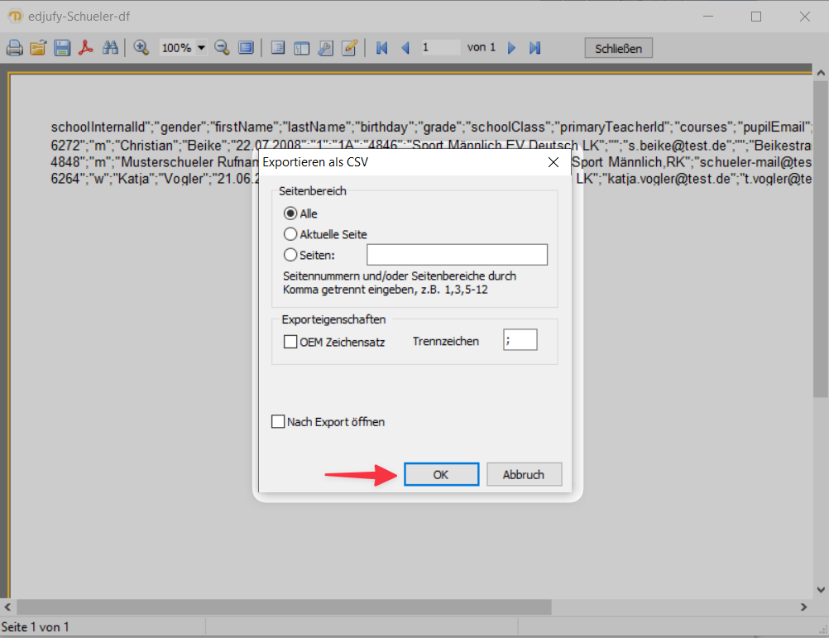Activate the text edit toolbar icon
The width and height of the screenshot is (829, 638).
click(x=349, y=47)
